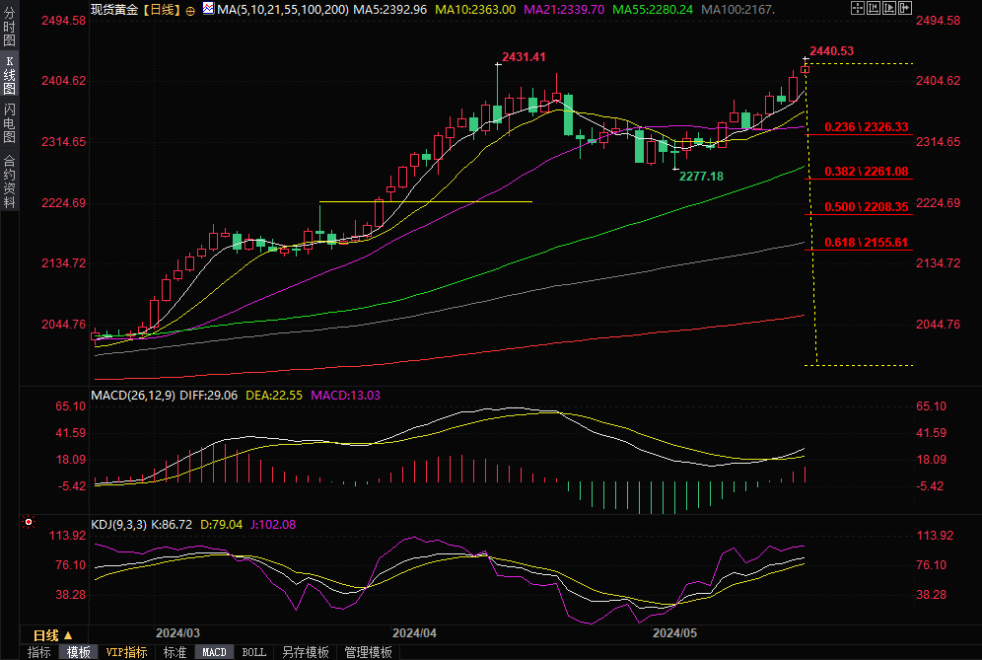
Task: Click the first layout icon at top right
Action: [x=858, y=8]
